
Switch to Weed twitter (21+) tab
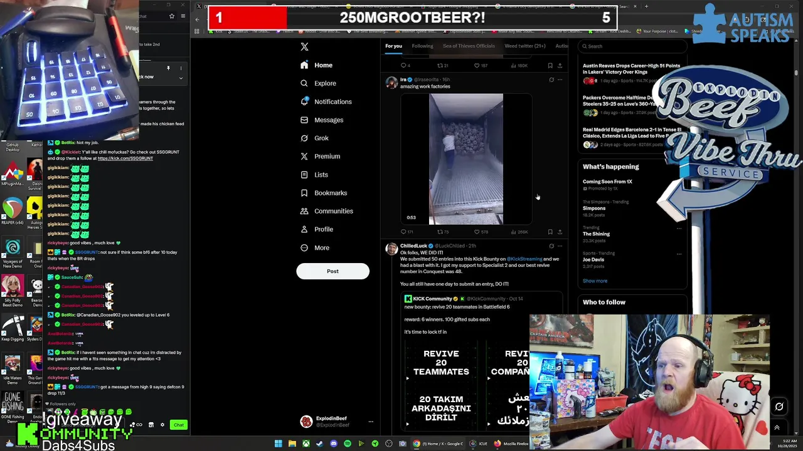(525, 46)
